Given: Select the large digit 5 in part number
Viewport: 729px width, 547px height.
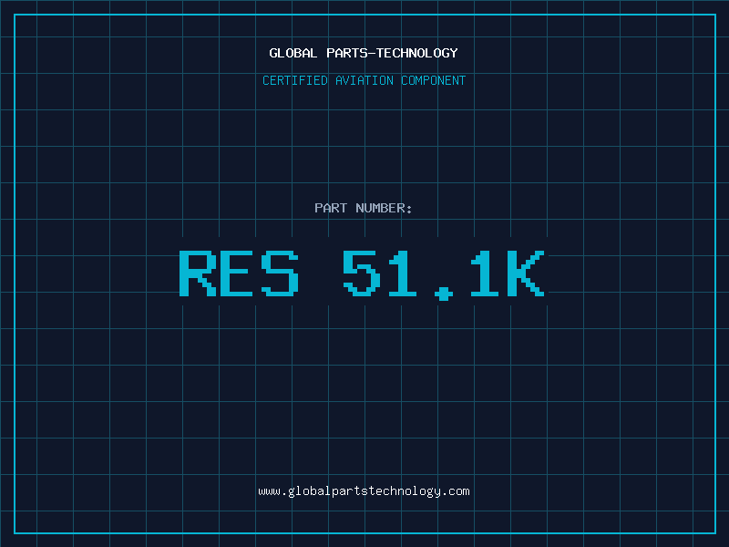Looking at the screenshot, I should click(x=362, y=273).
